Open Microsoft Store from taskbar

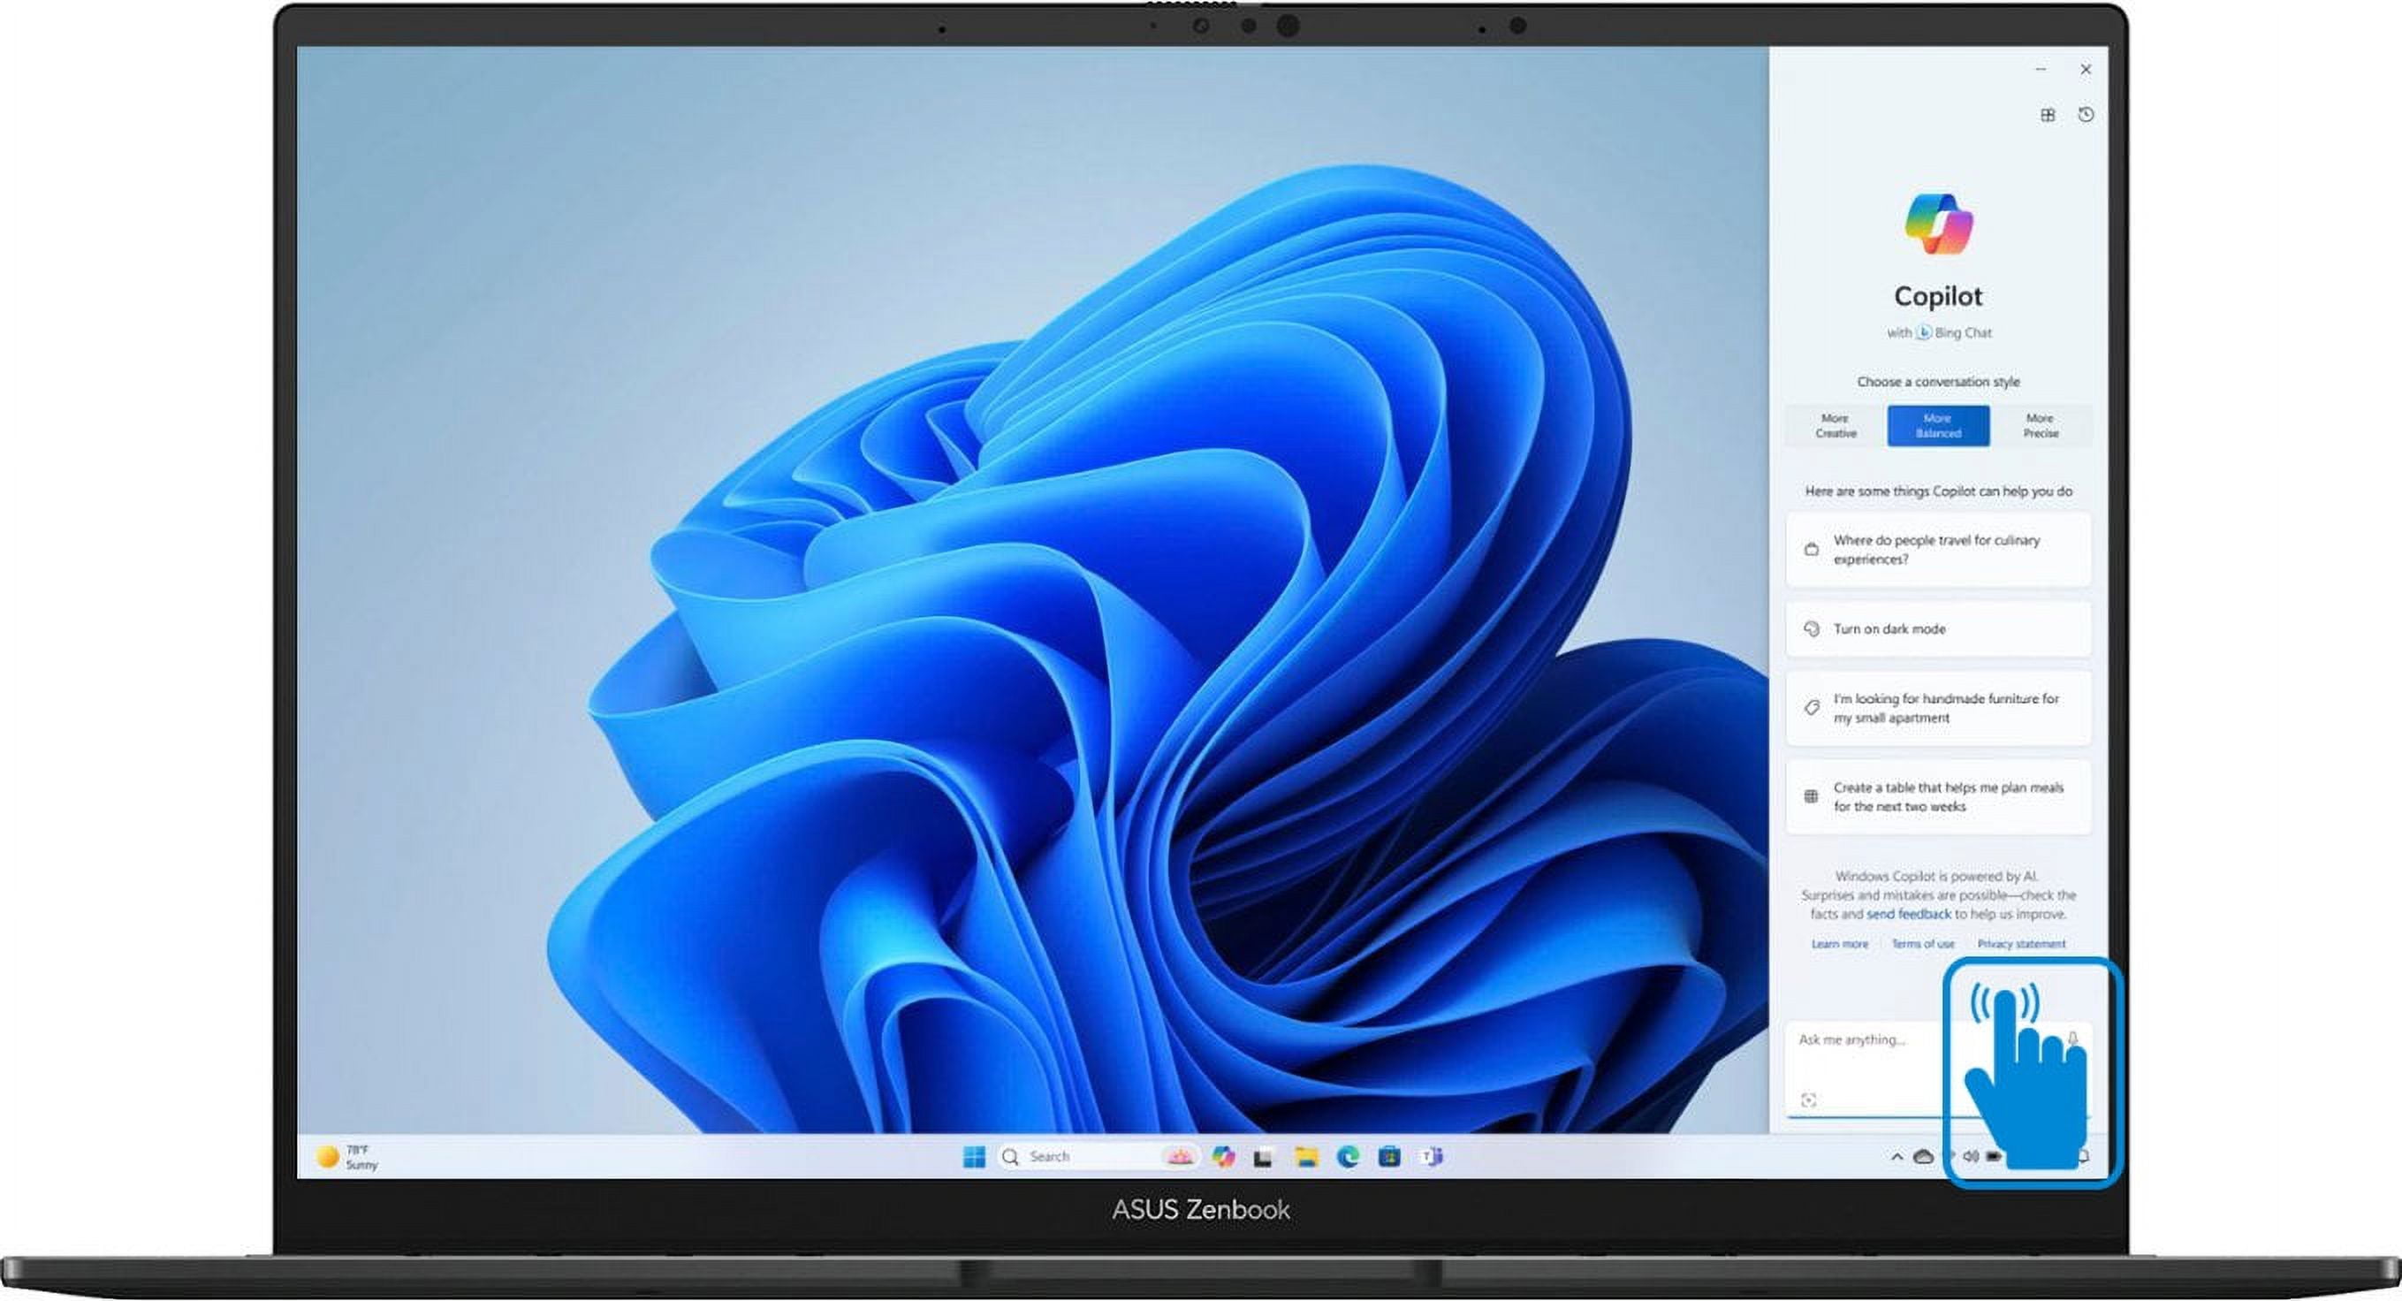point(1389,1157)
